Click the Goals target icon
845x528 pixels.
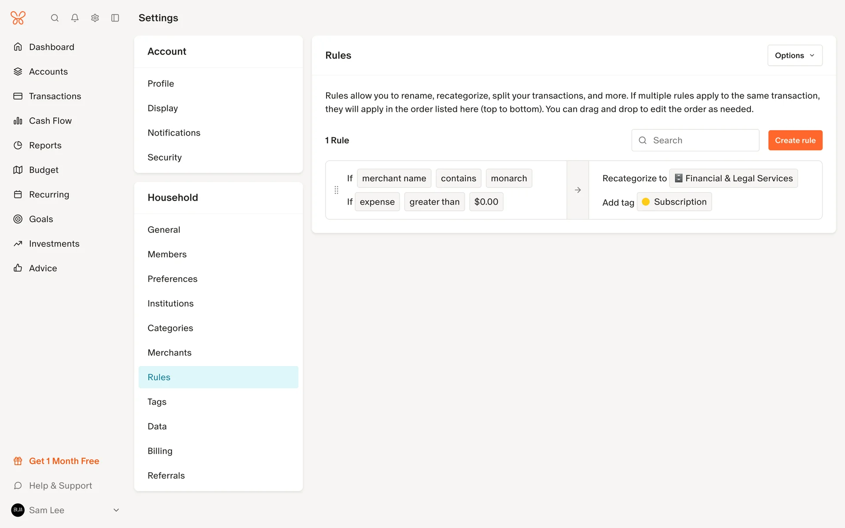pyautogui.click(x=18, y=219)
